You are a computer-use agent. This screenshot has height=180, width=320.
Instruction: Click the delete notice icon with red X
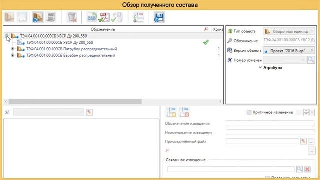click(x=184, y=112)
